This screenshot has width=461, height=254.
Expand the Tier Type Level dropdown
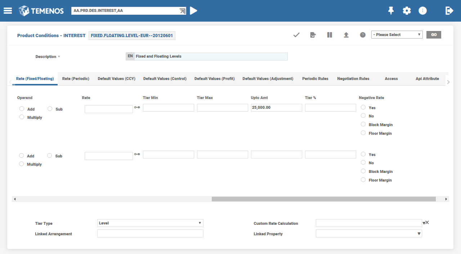(x=150, y=223)
